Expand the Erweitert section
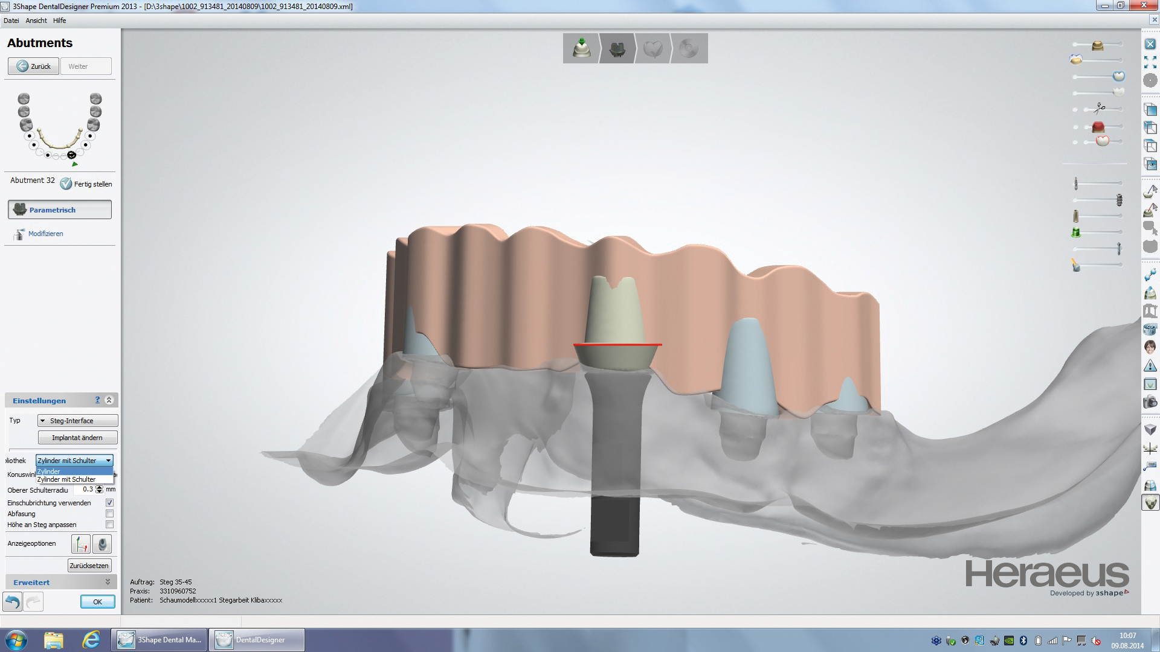1160x652 pixels. (108, 582)
